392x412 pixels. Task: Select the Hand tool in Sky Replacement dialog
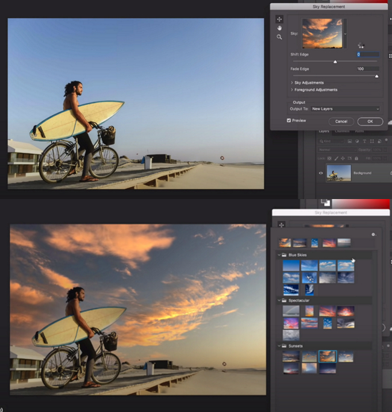(279, 28)
